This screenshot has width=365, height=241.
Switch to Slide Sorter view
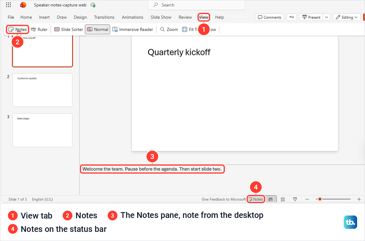tap(68, 29)
